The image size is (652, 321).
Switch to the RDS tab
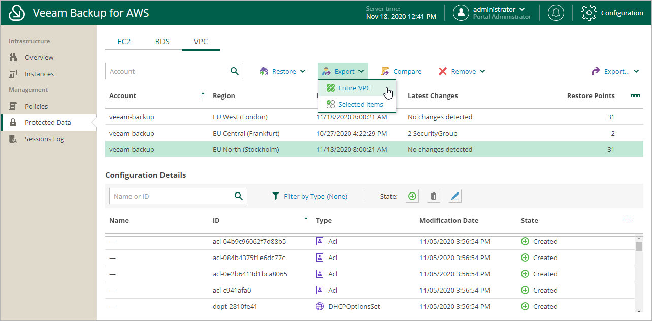click(162, 42)
